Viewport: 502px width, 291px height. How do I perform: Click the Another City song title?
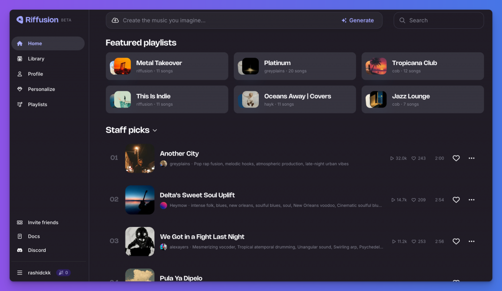[x=179, y=154]
